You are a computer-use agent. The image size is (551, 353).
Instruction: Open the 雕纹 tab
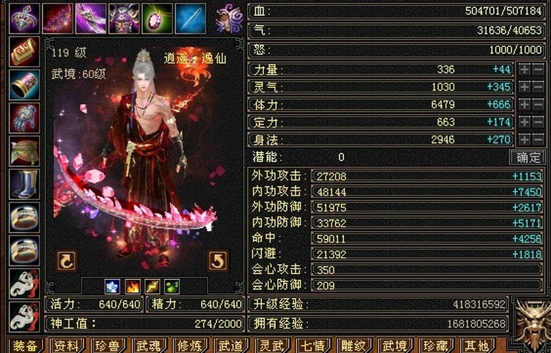click(x=354, y=345)
